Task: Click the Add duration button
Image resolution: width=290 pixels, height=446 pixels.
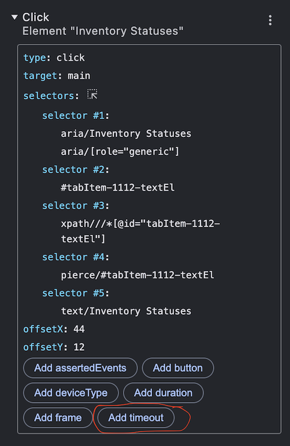Action: (x=163, y=393)
